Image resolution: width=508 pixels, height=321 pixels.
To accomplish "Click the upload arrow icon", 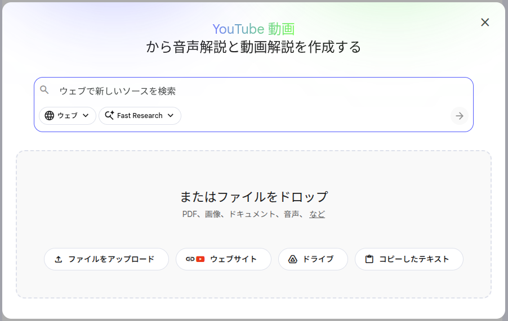I will (x=59, y=259).
